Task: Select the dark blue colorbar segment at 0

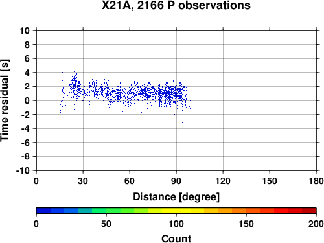Action: pos(43,211)
